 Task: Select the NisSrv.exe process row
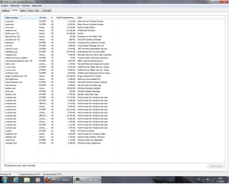coord(58,64)
